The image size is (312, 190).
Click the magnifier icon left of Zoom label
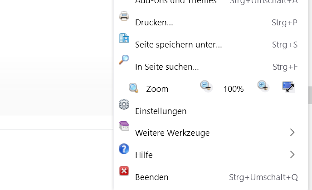pyautogui.click(x=133, y=88)
